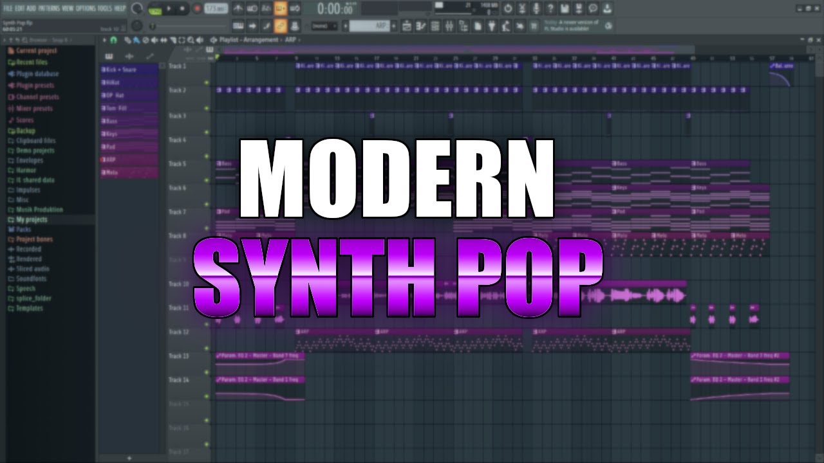Select the Tom Fill pattern
Screen dimensions: 824x463
(x=129, y=108)
